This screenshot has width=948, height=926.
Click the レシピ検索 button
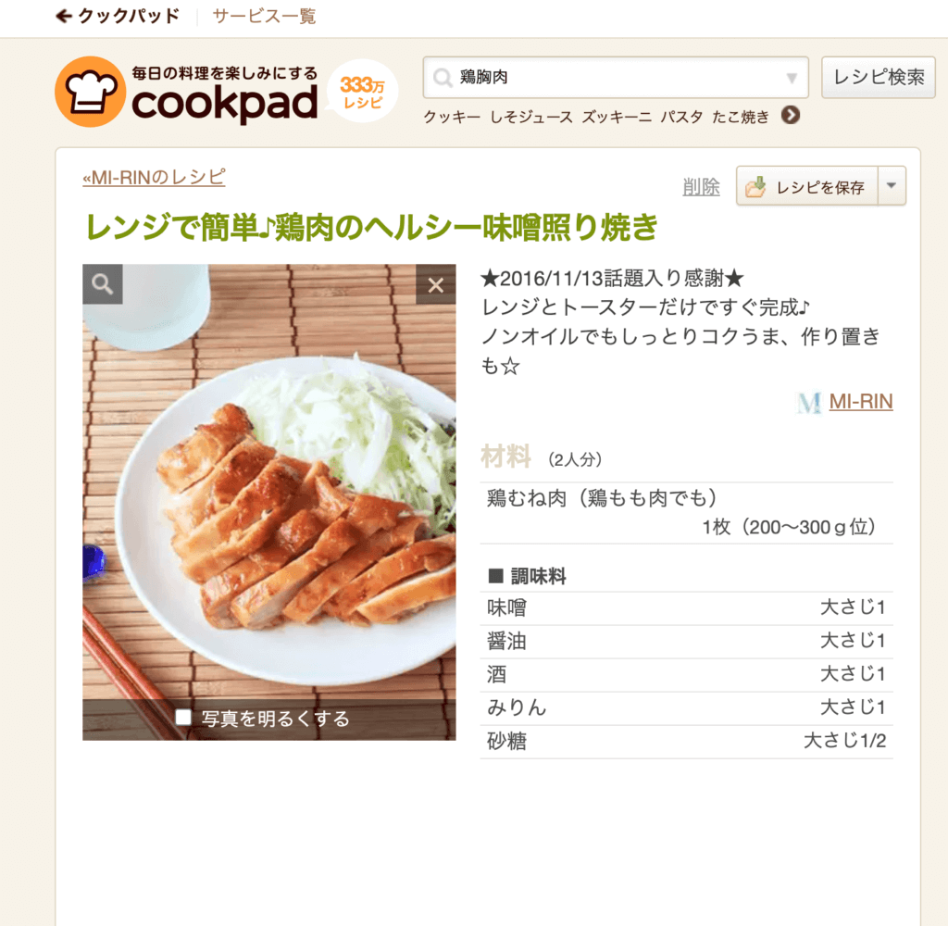(878, 78)
